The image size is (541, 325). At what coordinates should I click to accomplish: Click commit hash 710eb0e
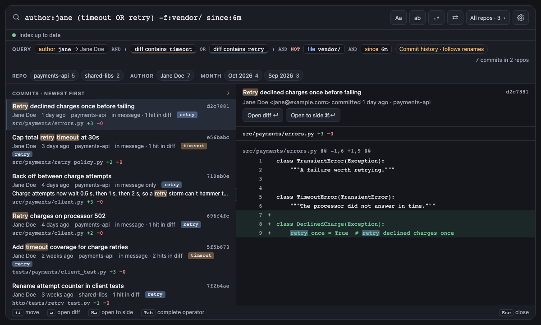coord(218,176)
